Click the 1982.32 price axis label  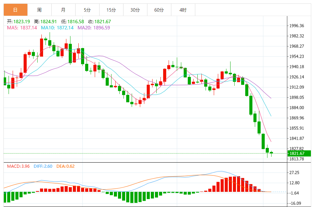(297, 36)
